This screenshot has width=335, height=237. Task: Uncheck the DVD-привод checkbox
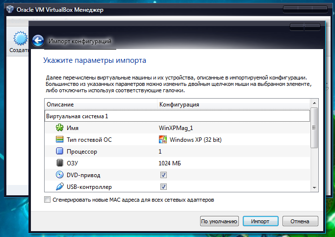click(163, 175)
